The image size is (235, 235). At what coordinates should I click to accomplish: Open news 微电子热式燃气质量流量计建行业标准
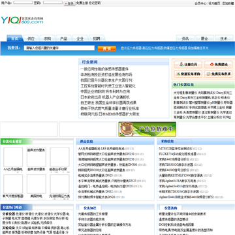tap(110, 108)
